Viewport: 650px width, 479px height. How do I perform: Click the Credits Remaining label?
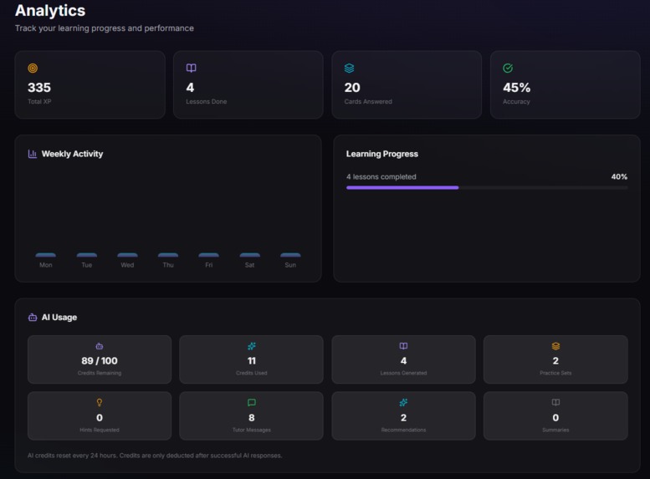tap(100, 373)
